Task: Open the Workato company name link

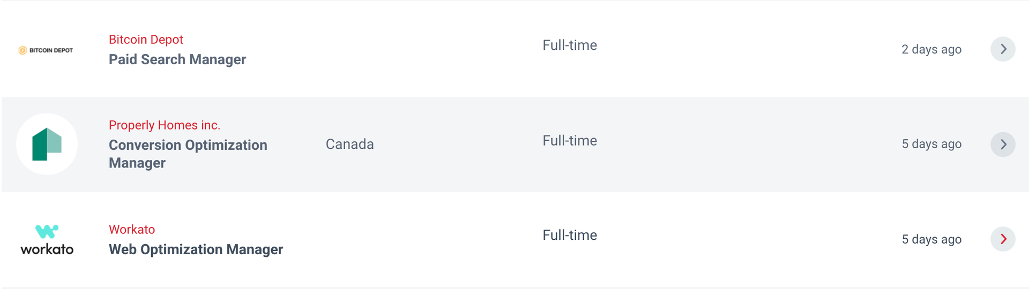Action: [x=132, y=230]
